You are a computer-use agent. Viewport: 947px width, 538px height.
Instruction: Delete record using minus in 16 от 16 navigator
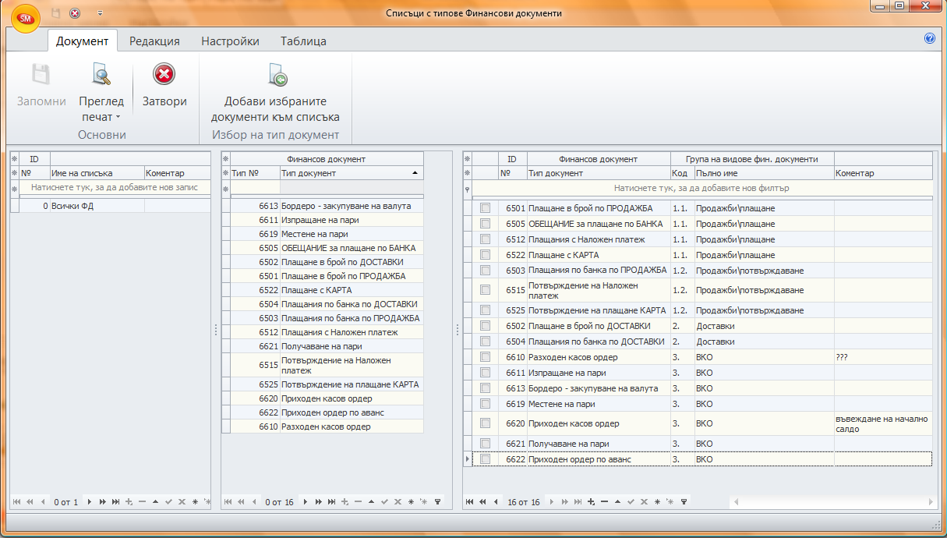[x=604, y=502]
